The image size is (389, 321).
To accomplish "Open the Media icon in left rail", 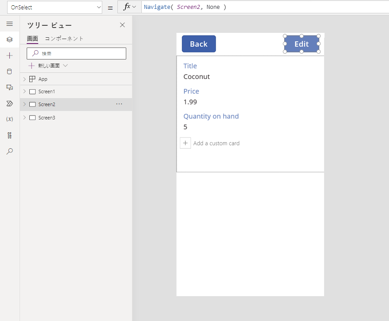I will tap(9, 87).
